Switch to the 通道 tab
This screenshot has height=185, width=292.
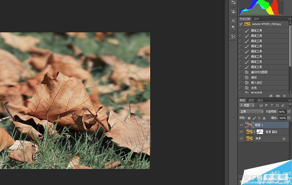point(251,100)
